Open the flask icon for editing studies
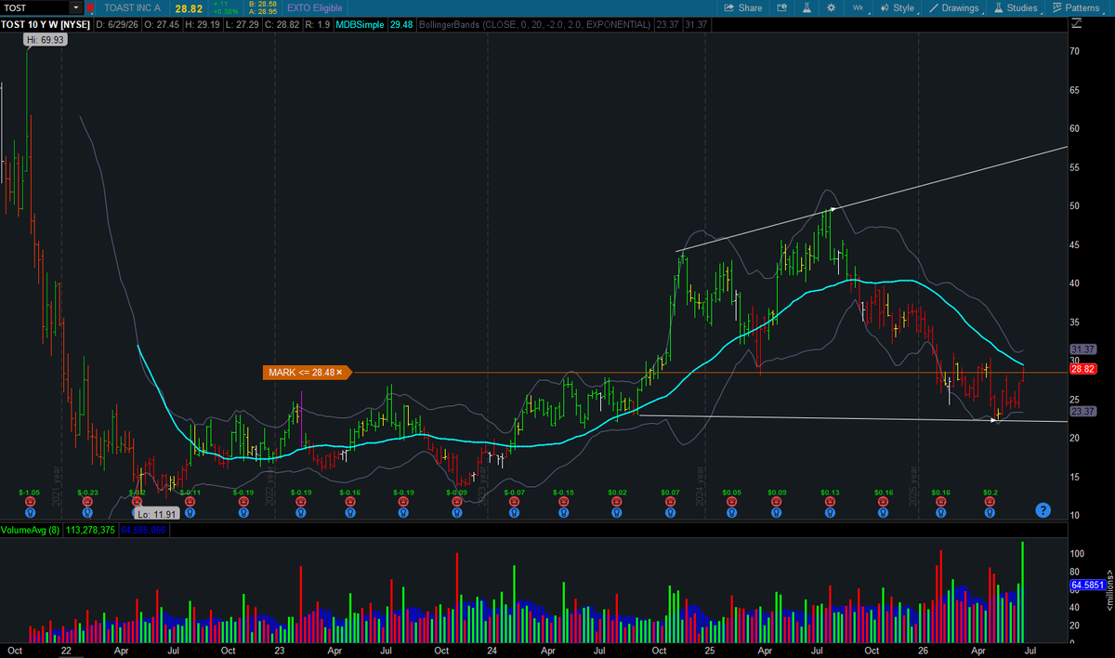 pos(806,7)
